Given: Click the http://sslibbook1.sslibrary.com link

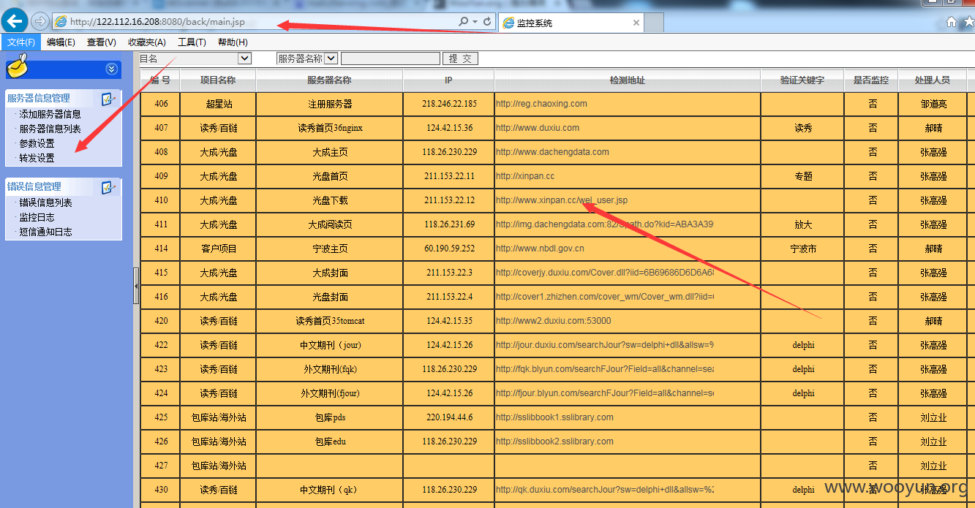Looking at the screenshot, I should [554, 417].
